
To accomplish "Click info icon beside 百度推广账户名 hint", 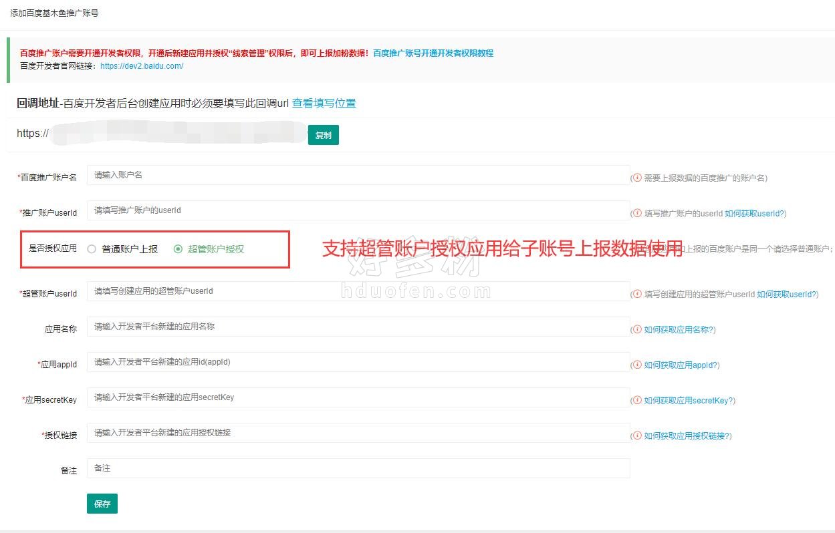I will pyautogui.click(x=637, y=178).
